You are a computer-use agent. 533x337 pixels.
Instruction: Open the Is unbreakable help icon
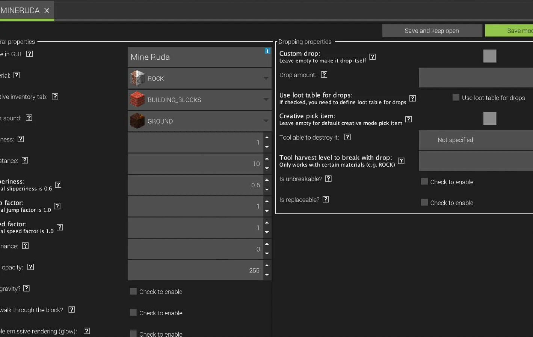(x=328, y=179)
